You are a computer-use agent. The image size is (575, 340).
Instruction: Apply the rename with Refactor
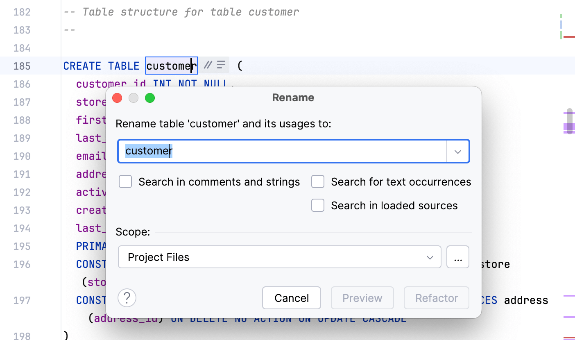point(436,298)
